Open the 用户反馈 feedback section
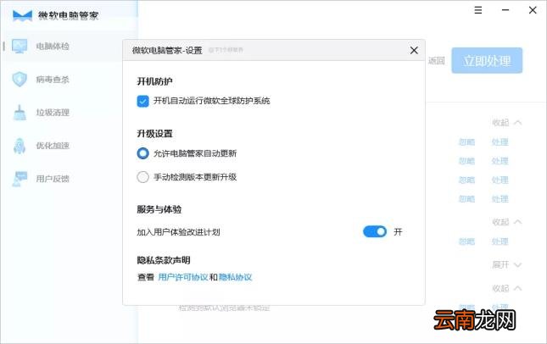 coord(53,179)
